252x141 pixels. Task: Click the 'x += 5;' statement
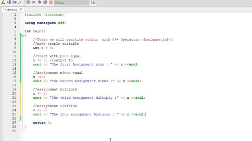click(40, 60)
